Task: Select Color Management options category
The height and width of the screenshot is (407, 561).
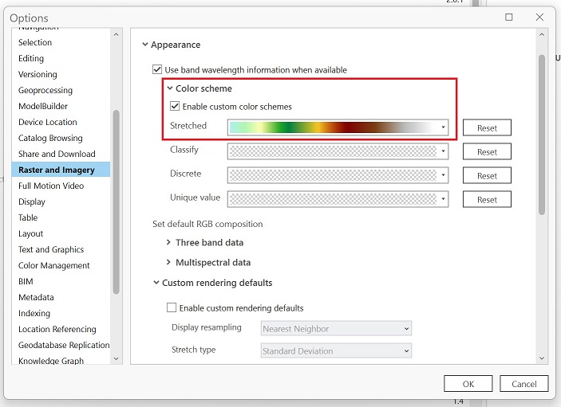Action: [x=54, y=265]
